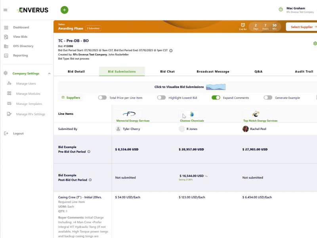The image size is (317, 238).
Task: Click the green plus create button
Action: point(65,10)
